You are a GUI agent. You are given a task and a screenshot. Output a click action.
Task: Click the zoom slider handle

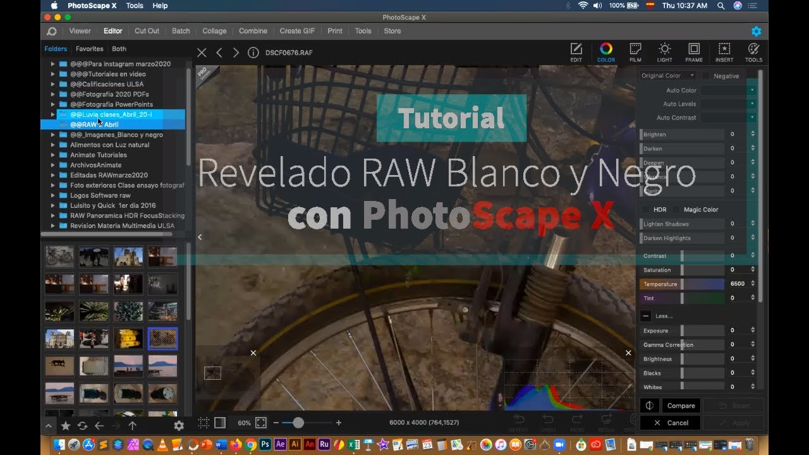[x=298, y=423]
